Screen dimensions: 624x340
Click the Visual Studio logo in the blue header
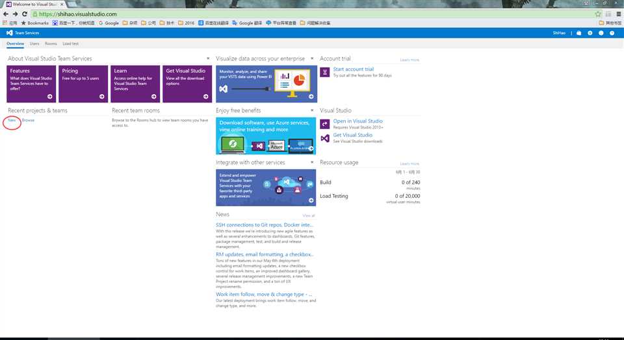pos(10,33)
